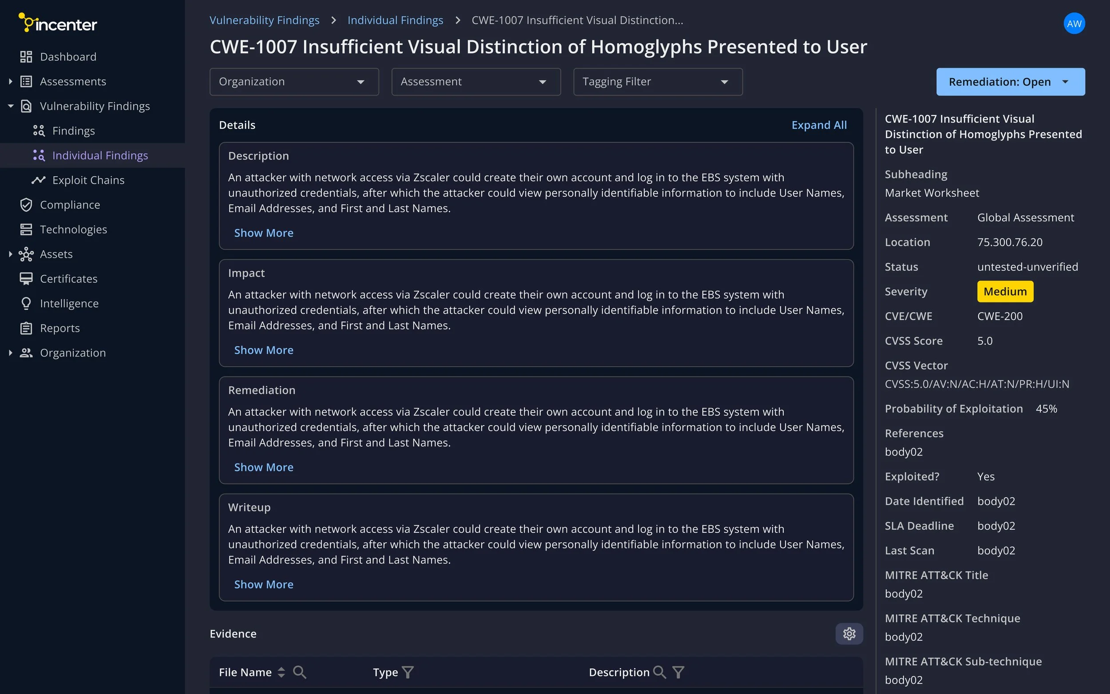Screen dimensions: 1110x694
Task: Click the Medium severity badge
Action: coord(1004,291)
